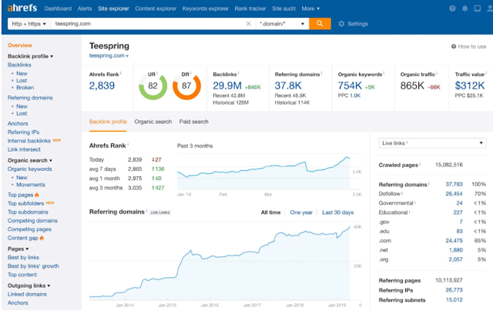
Task: Click the fire icon beside Content gap
Action: click(x=42, y=238)
